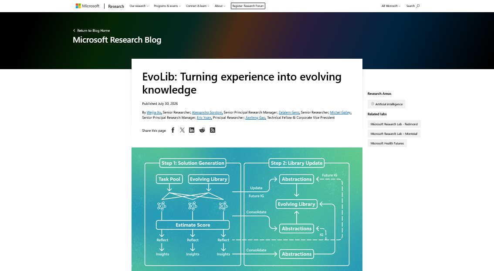
Task: Open the All Microsoft dropdown
Action: (x=391, y=6)
